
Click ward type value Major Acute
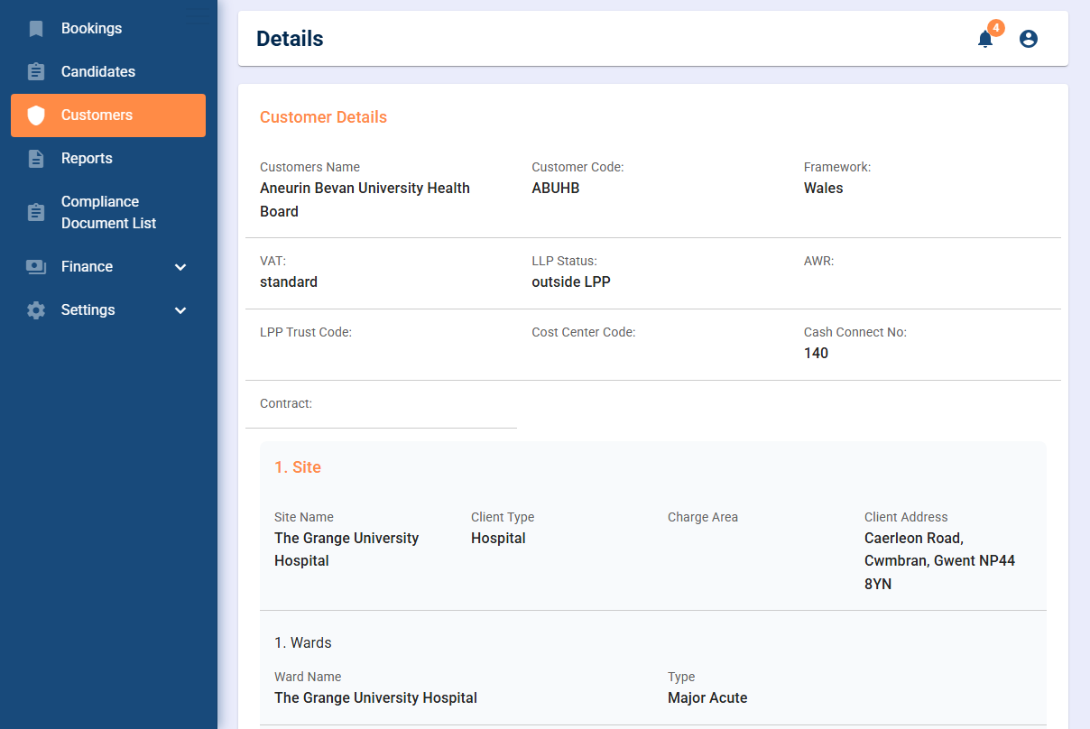[707, 698]
